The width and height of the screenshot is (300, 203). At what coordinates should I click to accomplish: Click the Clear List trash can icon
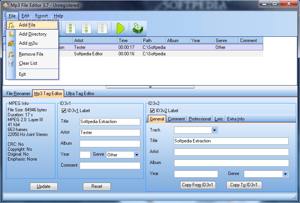pos(11,63)
